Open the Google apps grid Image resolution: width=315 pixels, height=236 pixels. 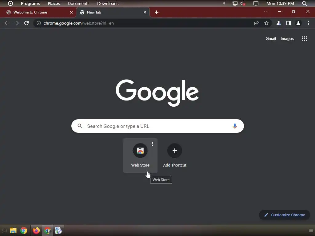[x=305, y=38]
